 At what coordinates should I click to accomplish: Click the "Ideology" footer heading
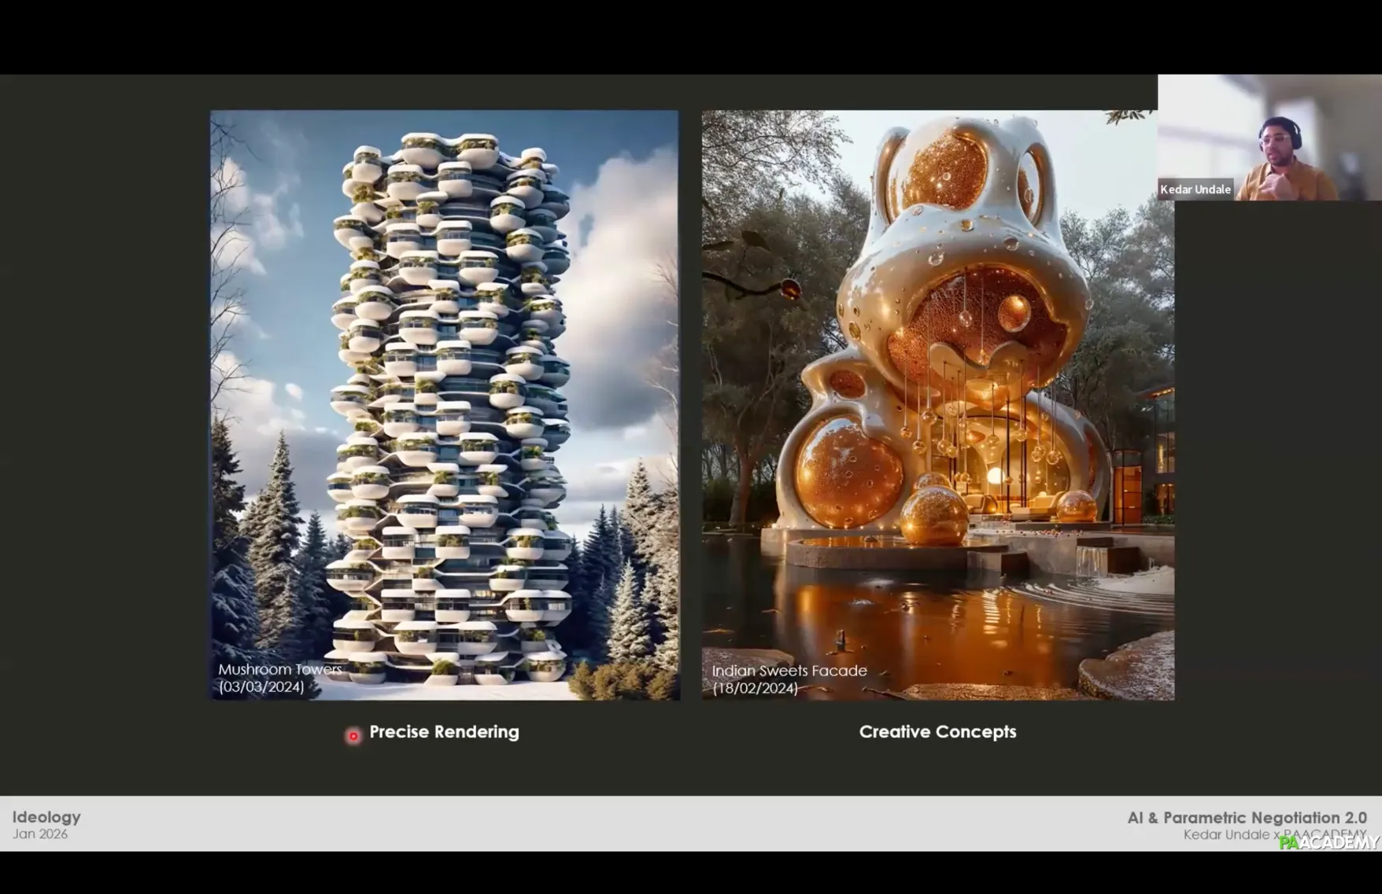[x=46, y=817]
